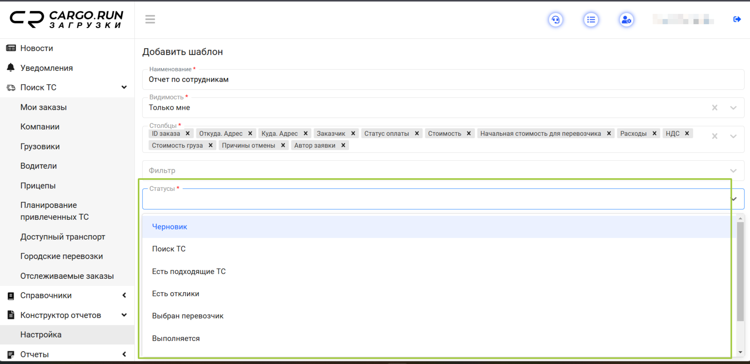Screen dimensions: 750x364
Task: Expand the Видимость dropdown arrow
Action: (x=733, y=108)
